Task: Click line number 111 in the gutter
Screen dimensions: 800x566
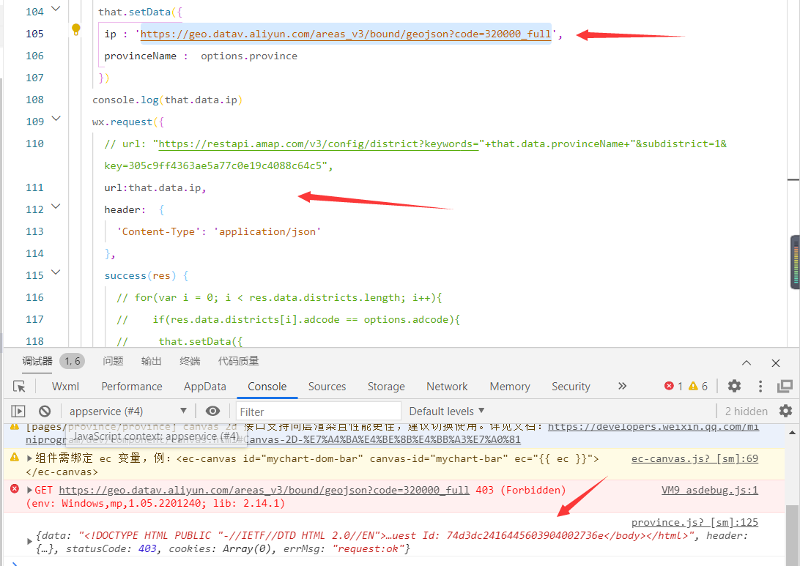Action: tap(34, 187)
